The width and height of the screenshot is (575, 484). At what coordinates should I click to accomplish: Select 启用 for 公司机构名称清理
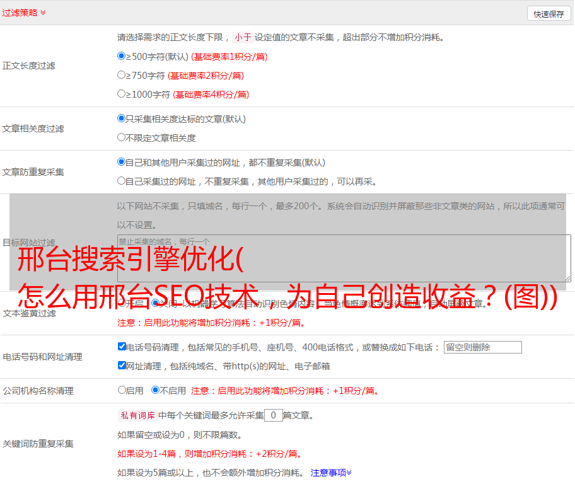(x=122, y=390)
